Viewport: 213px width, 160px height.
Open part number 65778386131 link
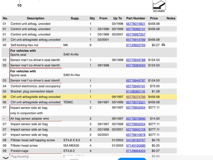pyautogui.click(x=135, y=29)
